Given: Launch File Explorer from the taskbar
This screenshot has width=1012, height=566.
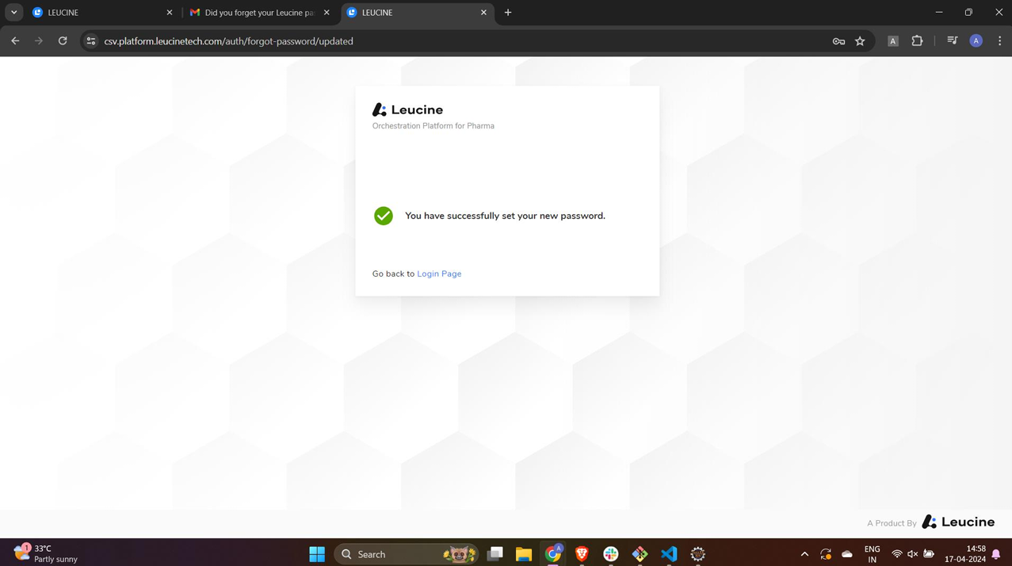Looking at the screenshot, I should coord(524,554).
